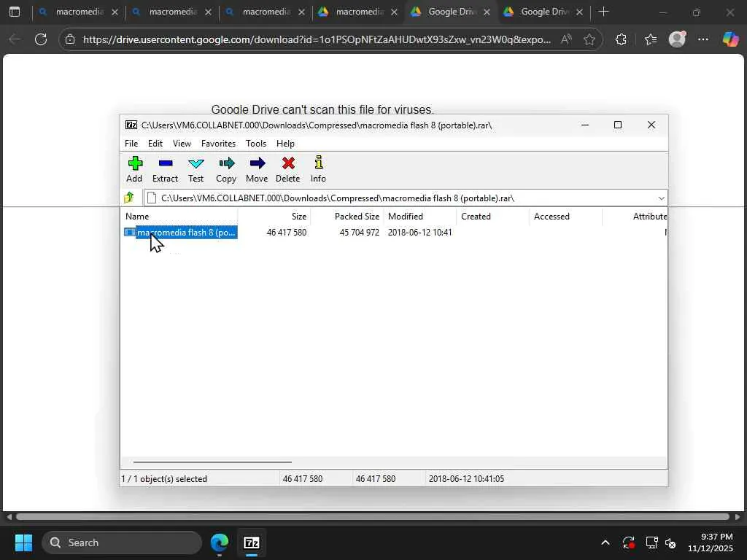Open the Favorites menu
This screenshot has width=747, height=560.
(218, 144)
